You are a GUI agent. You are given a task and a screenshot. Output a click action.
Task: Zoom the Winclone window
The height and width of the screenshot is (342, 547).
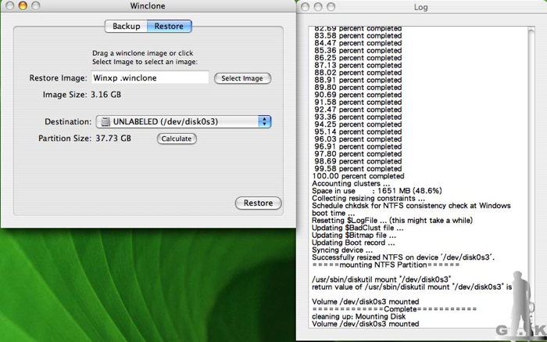36,5
